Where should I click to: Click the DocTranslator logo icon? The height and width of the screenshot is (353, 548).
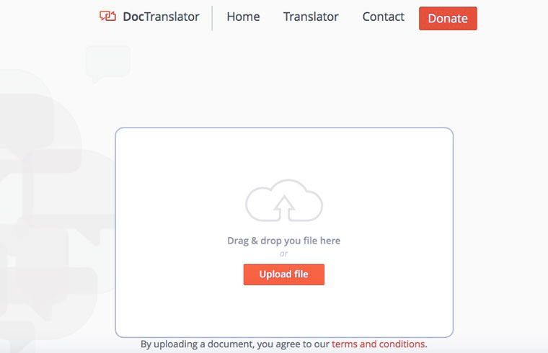(x=107, y=16)
